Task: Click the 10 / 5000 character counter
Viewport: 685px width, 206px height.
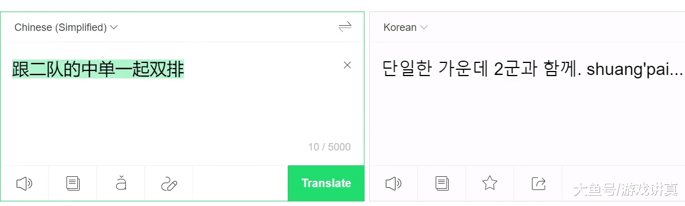Action: pos(330,147)
